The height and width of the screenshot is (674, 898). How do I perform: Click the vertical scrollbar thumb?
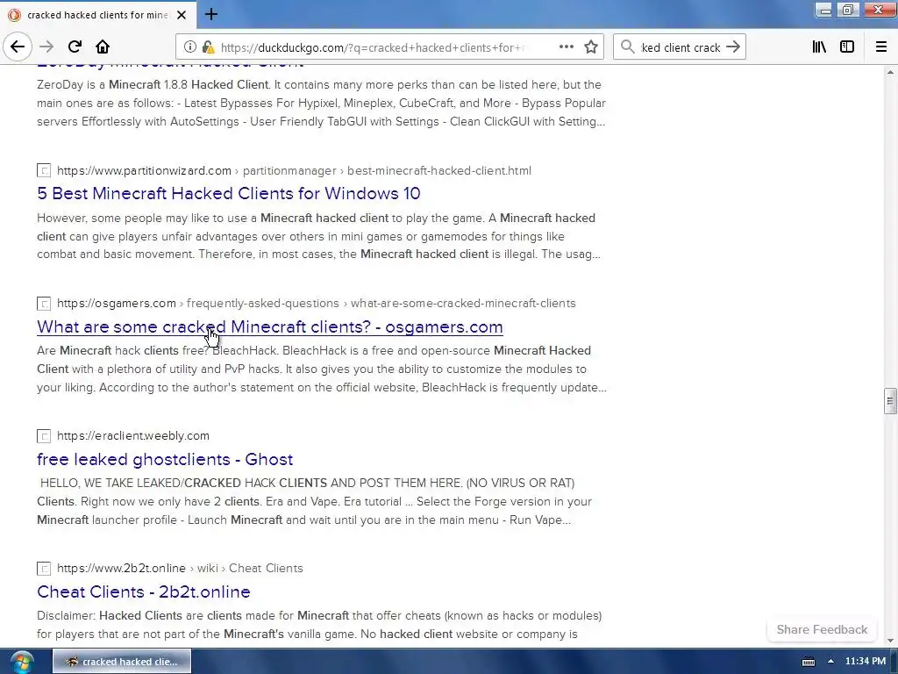890,400
